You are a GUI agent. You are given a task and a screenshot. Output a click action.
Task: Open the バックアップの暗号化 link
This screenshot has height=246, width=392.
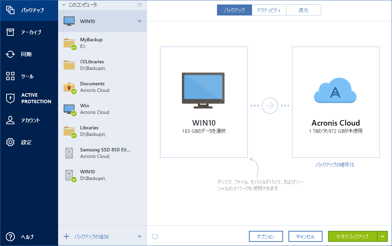335,165
